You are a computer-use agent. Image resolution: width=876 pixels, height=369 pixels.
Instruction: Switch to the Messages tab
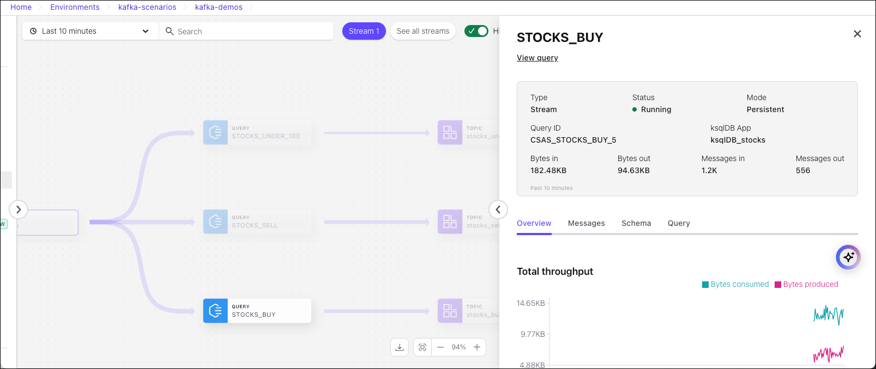pyautogui.click(x=586, y=223)
